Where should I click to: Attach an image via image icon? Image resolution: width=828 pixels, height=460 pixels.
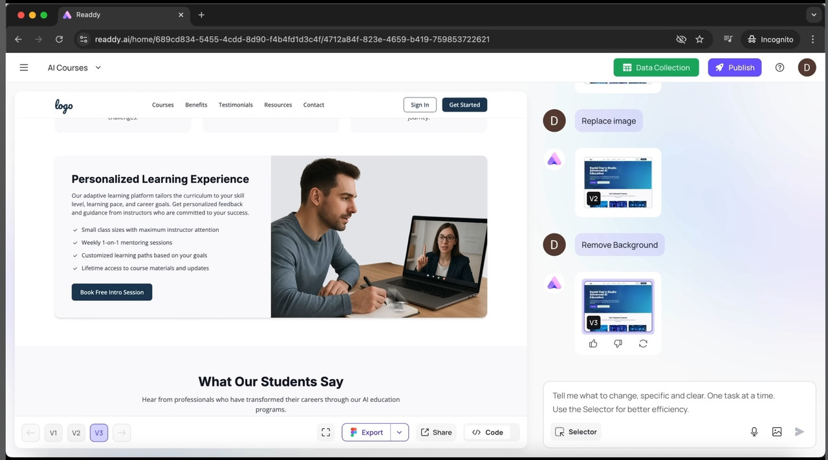click(x=777, y=432)
